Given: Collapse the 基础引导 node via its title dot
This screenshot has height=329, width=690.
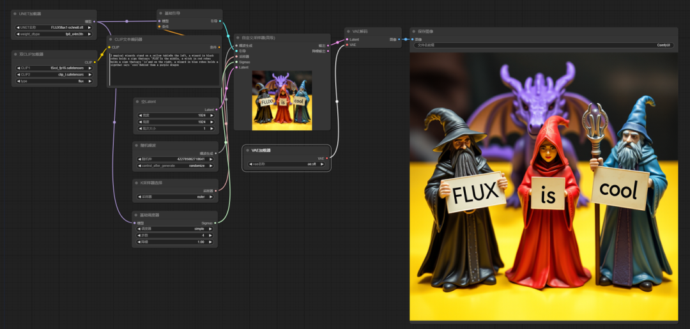Looking at the screenshot, I should [161, 13].
